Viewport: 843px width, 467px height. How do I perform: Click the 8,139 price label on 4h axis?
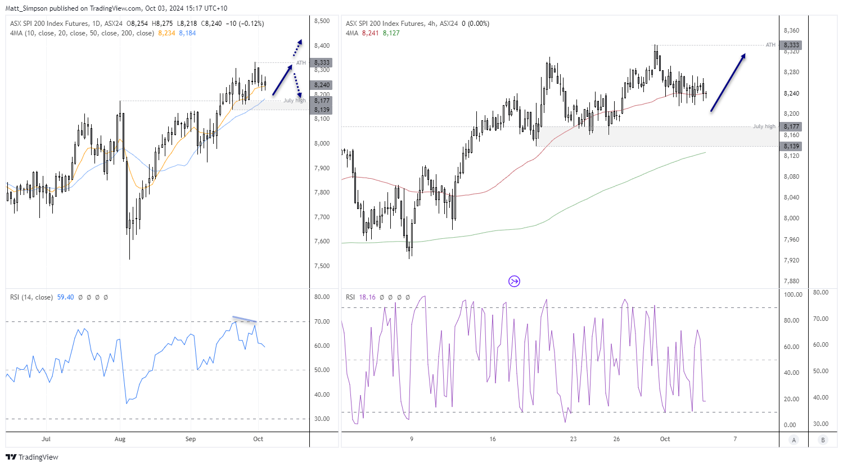pyautogui.click(x=791, y=146)
